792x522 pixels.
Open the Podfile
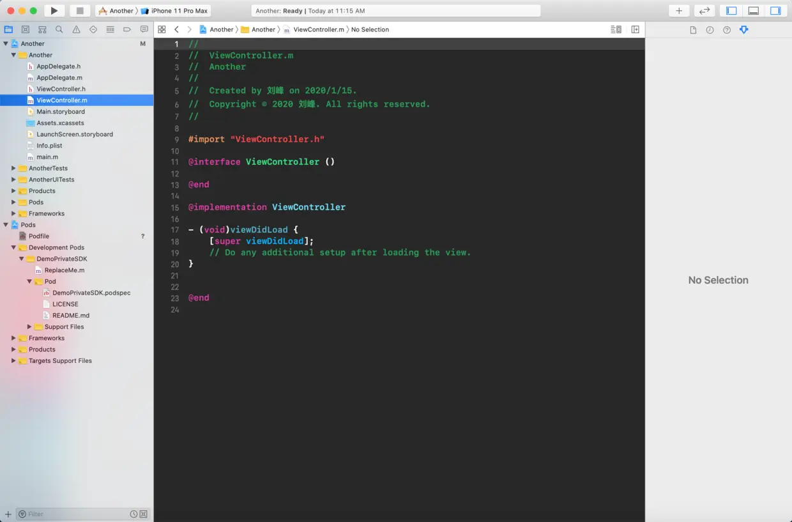[x=39, y=236]
